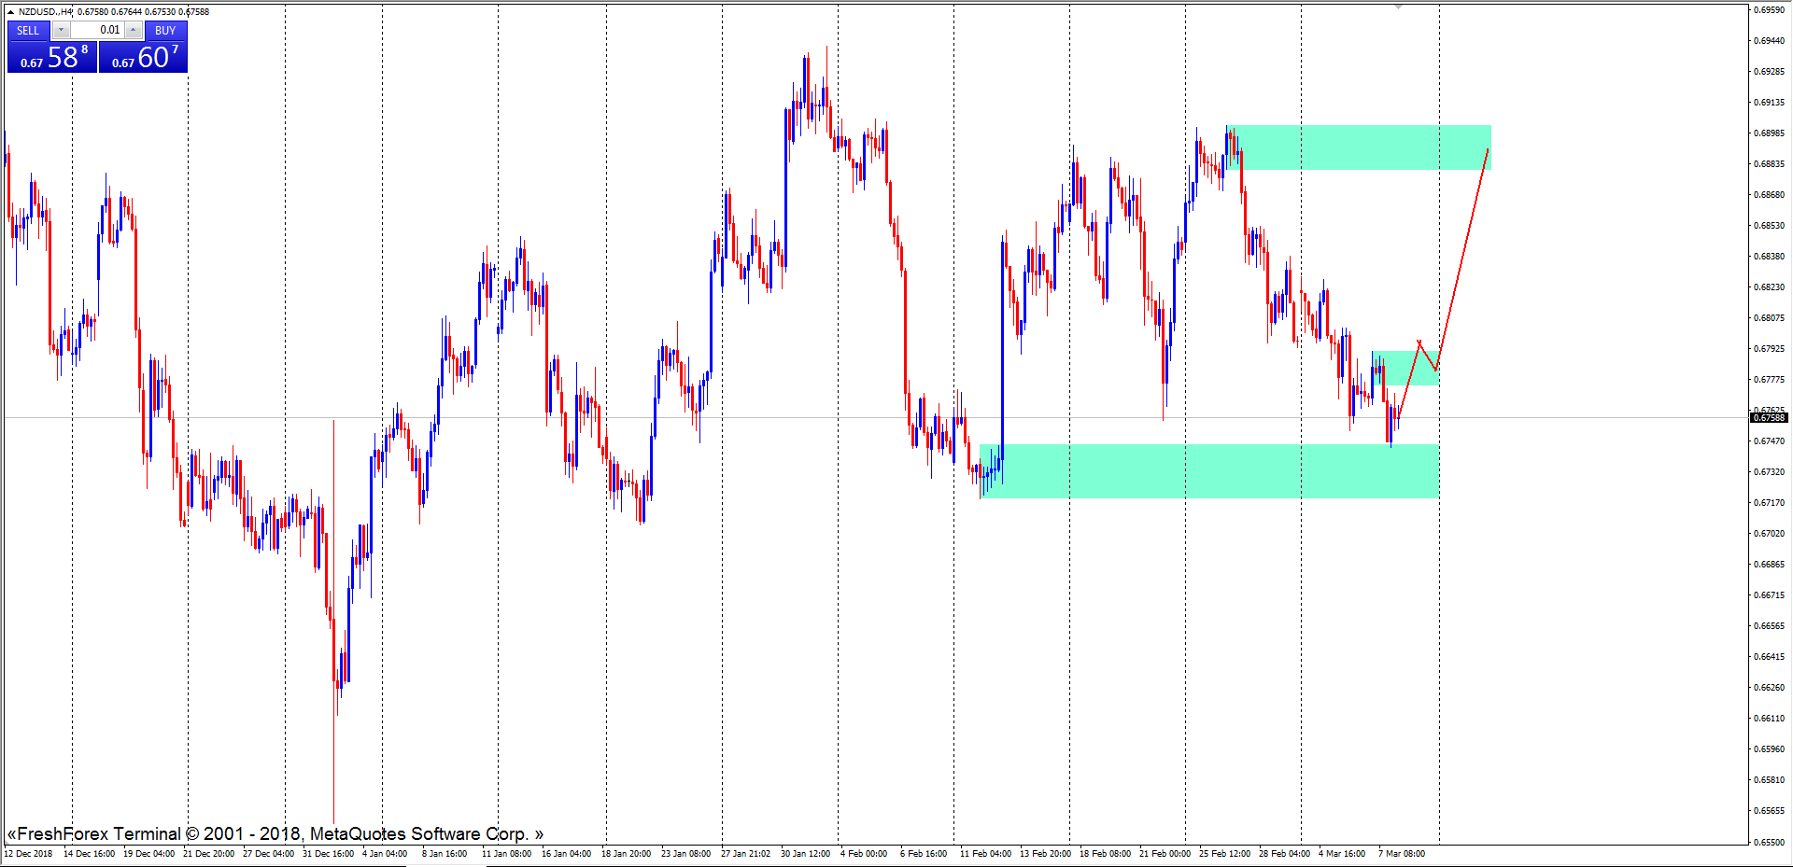Click the gray chart shift triangle marker
Screen dimensions: 1793x867
click(1398, 7)
